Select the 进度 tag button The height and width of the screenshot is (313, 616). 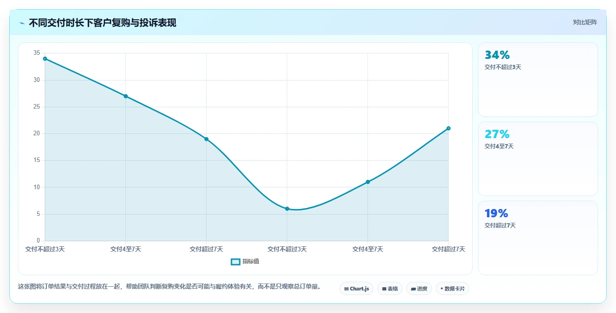[419, 289]
